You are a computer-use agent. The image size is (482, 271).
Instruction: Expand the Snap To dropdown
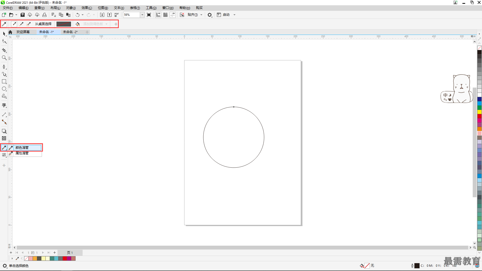point(201,15)
